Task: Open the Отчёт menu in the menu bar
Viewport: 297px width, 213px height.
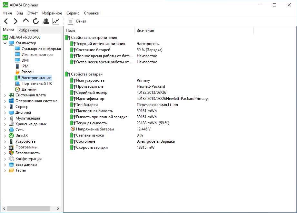Action: tap(33, 13)
